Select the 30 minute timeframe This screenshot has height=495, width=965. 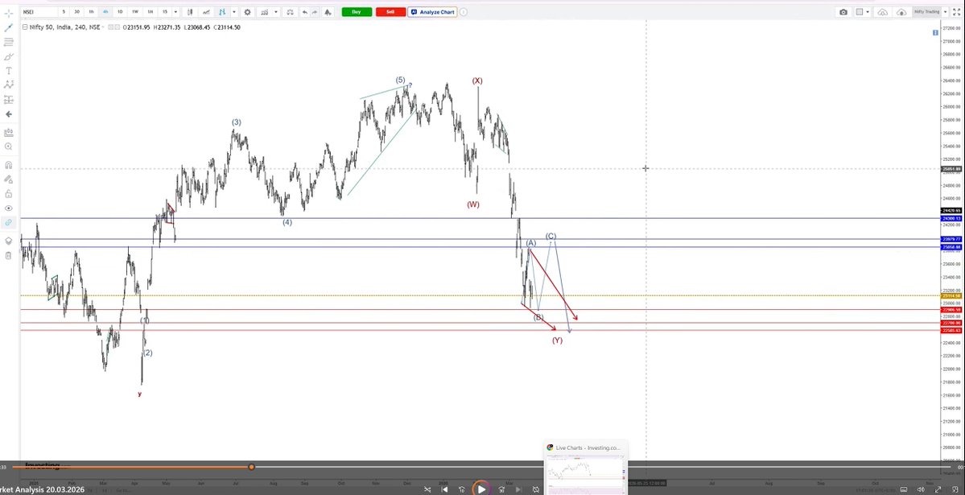tap(77, 12)
